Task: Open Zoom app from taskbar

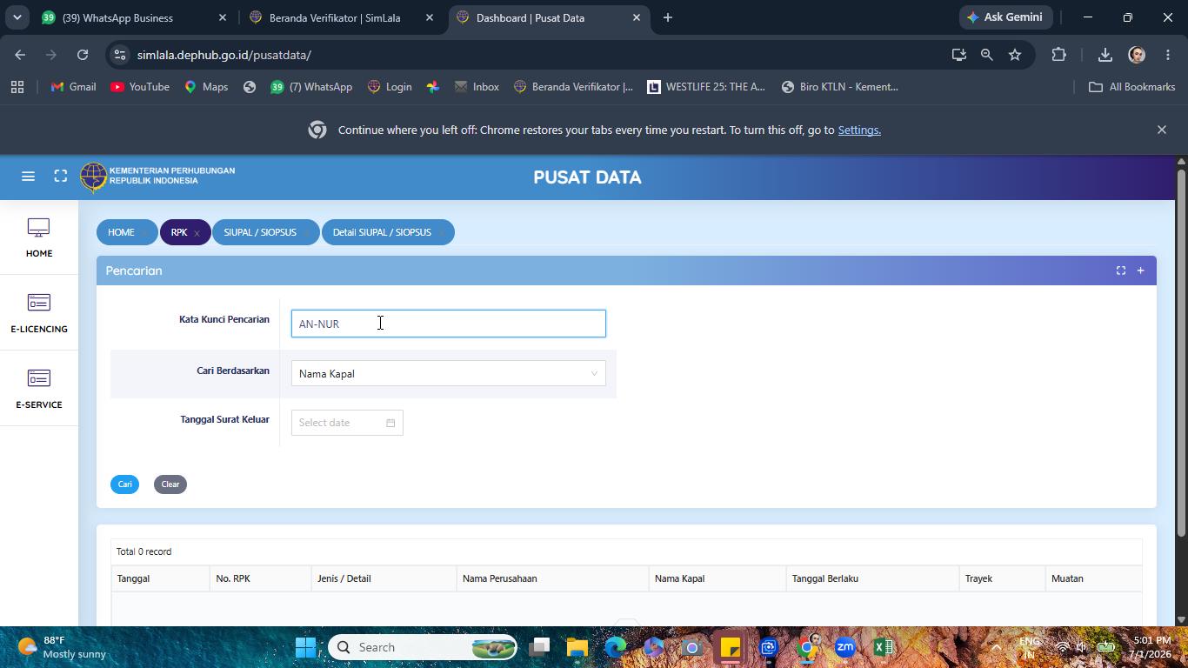Action: point(844,647)
